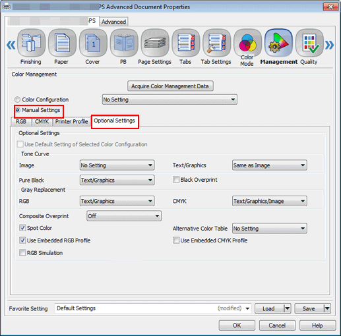Select the Management icon

click(278, 43)
